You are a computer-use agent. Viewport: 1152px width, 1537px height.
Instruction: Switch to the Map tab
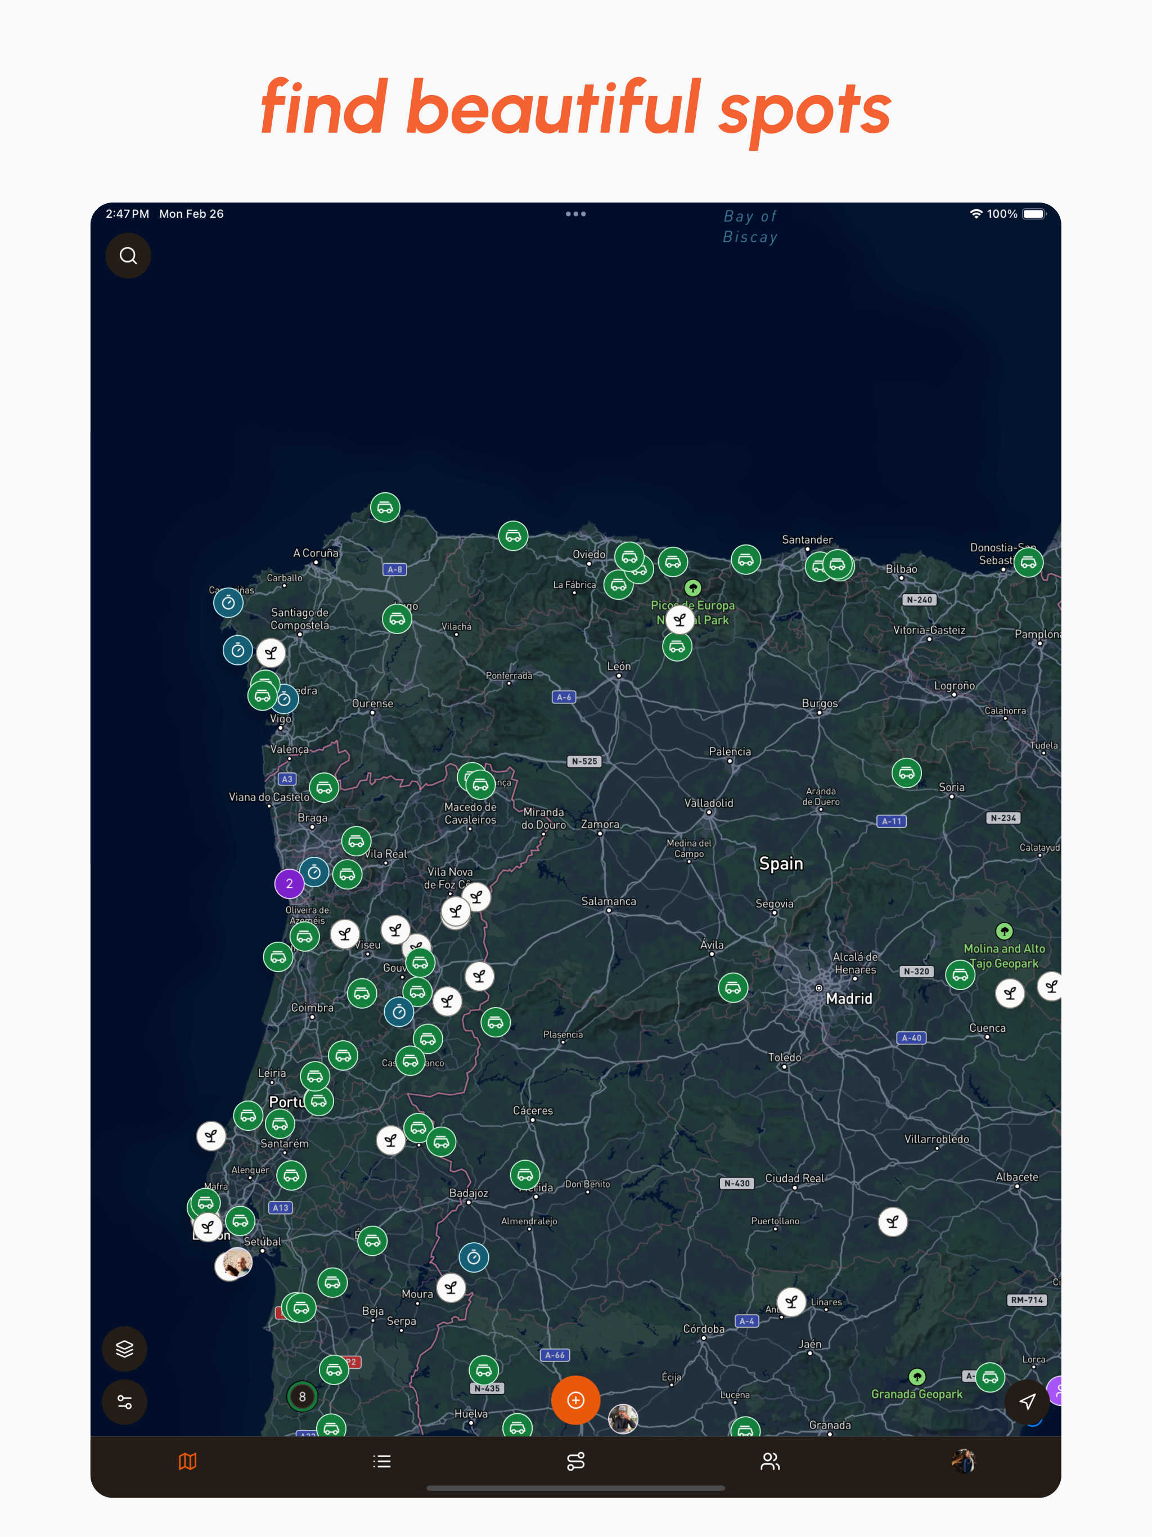(188, 1461)
